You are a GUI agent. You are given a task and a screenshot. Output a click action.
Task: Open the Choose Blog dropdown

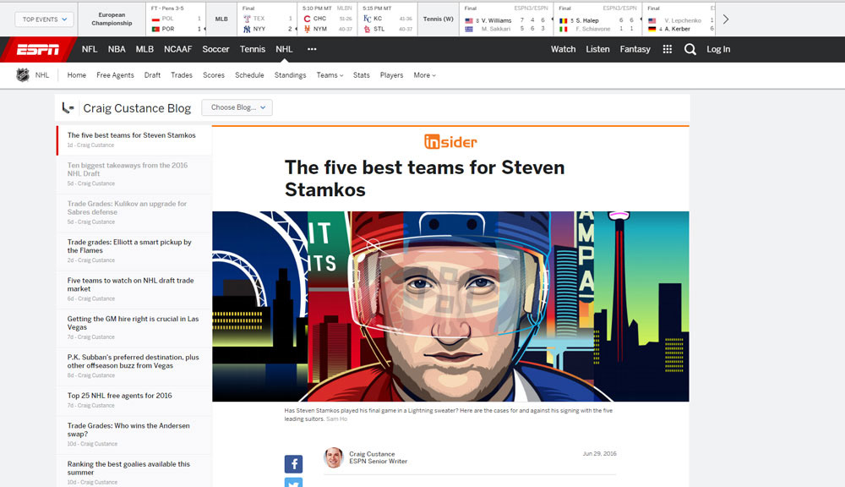click(x=237, y=107)
